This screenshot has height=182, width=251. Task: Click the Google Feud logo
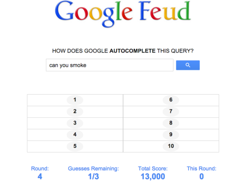click(x=123, y=14)
